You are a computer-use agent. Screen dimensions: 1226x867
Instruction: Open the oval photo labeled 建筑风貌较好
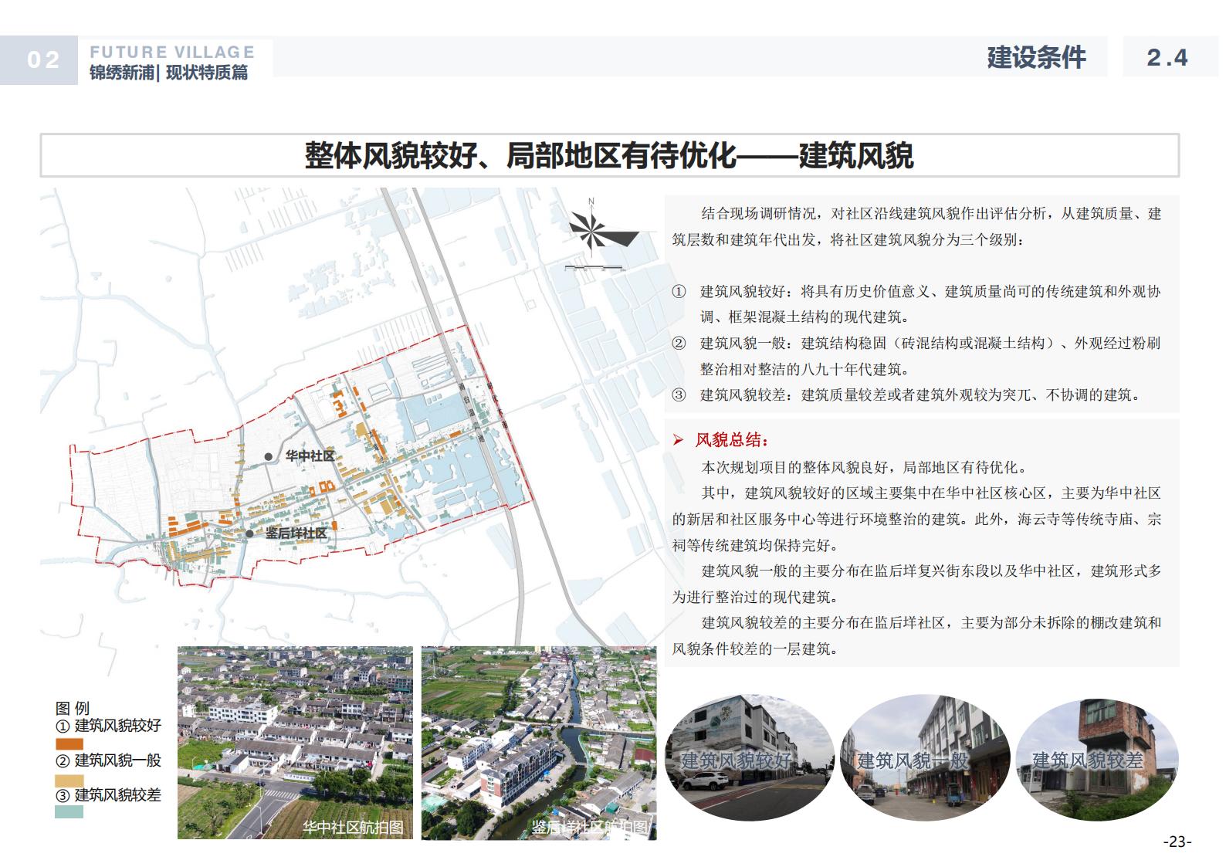[749, 757]
